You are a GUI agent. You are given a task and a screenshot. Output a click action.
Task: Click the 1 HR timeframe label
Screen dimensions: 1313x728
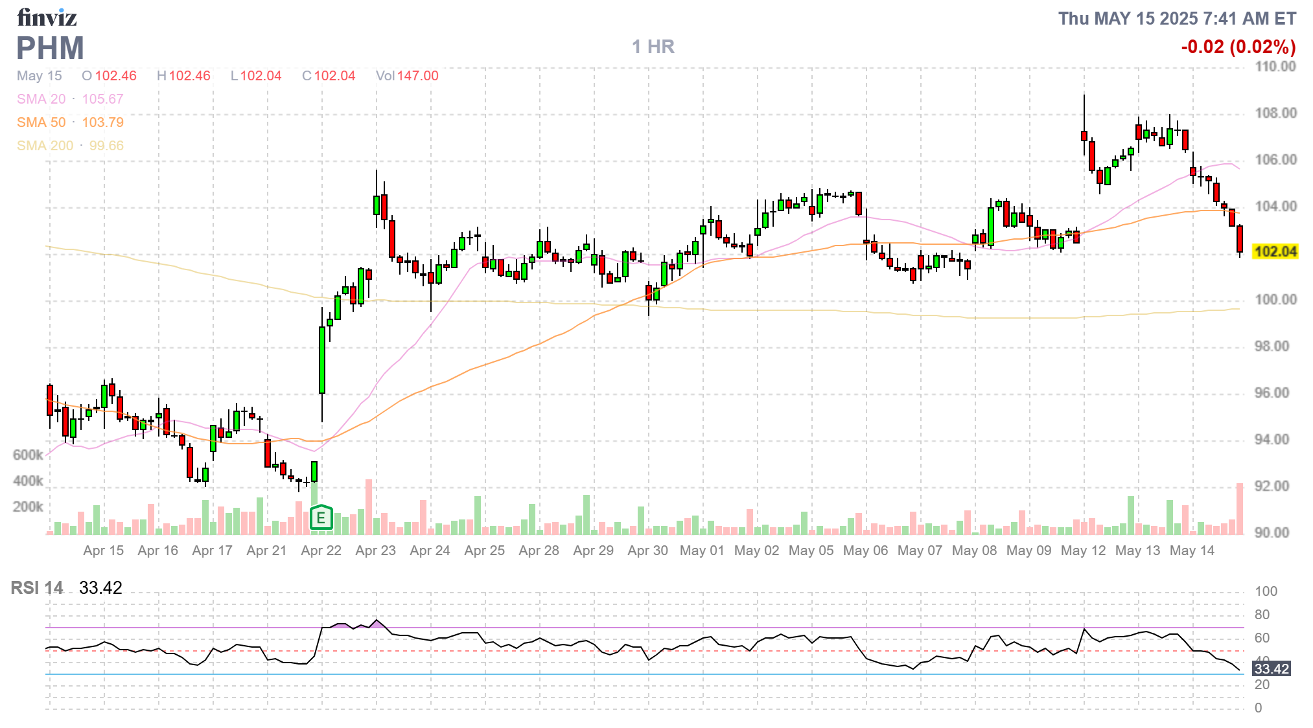pyautogui.click(x=653, y=47)
